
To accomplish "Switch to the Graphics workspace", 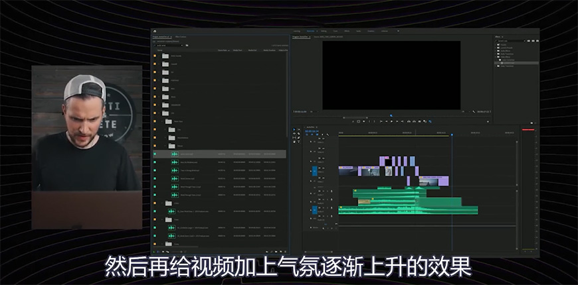I will [371, 31].
